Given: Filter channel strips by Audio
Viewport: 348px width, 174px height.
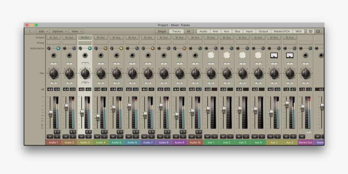Looking at the screenshot, I should click(x=203, y=31).
